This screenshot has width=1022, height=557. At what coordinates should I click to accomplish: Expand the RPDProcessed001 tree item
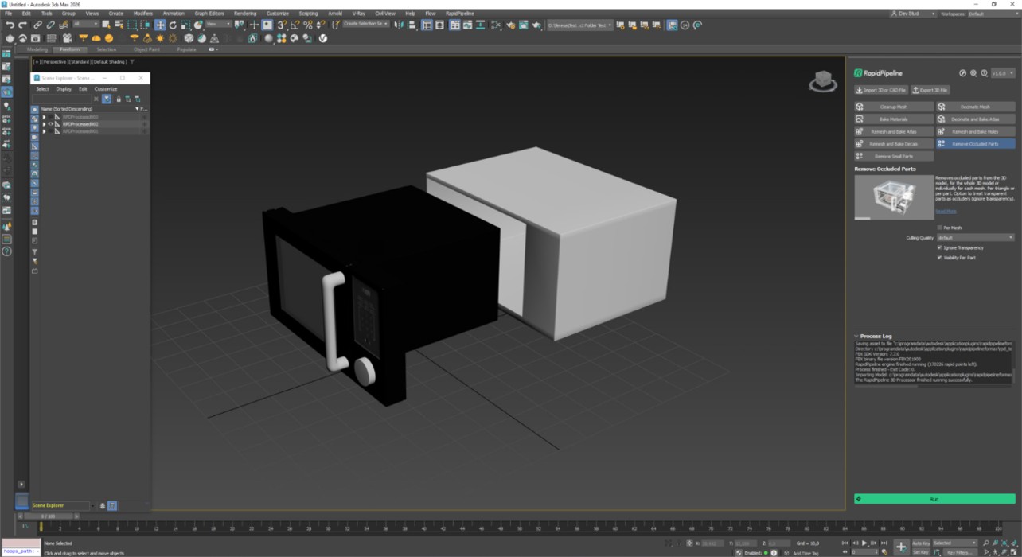[x=45, y=131]
